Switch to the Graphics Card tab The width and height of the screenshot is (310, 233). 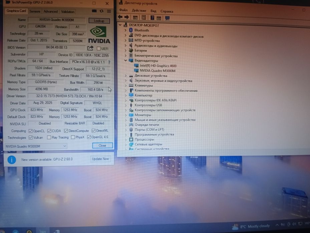pos(16,11)
